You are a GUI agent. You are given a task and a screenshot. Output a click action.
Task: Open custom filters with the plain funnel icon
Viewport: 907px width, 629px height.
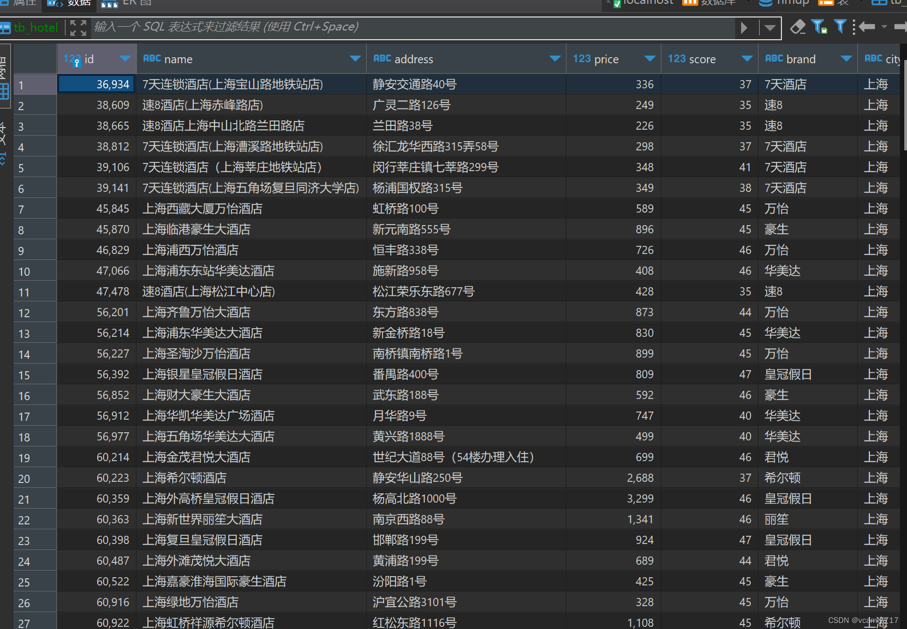840,27
